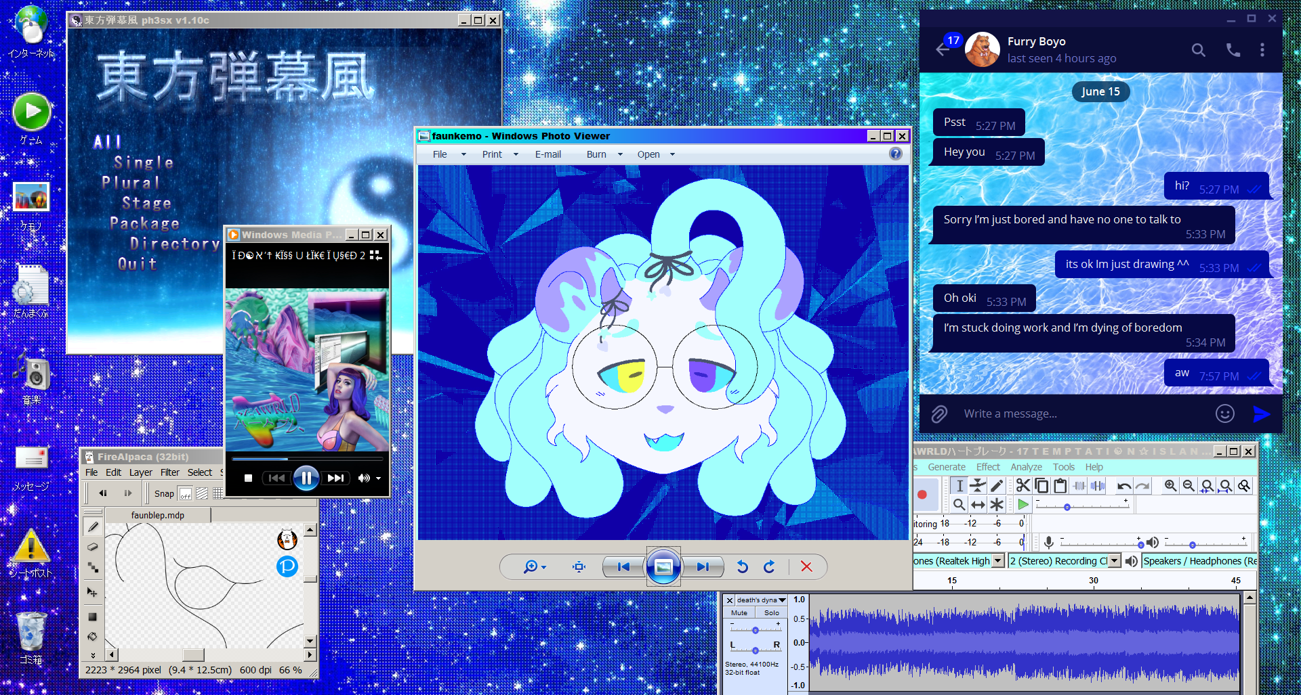Select the Bucket fill tool in FireAlpaca

(93, 637)
